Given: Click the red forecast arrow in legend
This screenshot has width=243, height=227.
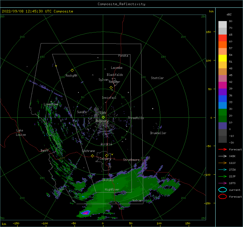Looking at the screenshot, I should pyautogui.click(x=222, y=149).
